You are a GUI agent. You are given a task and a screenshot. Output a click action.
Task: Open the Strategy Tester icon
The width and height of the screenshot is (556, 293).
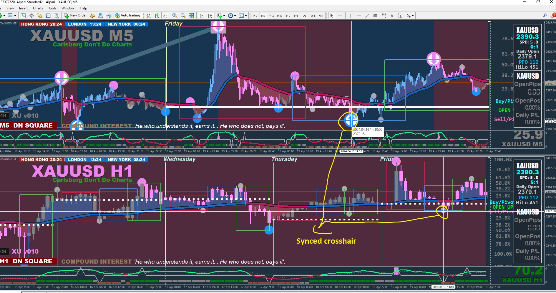coord(56,16)
